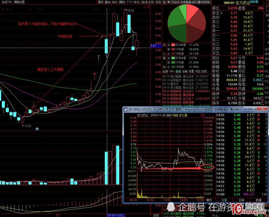Click the 返回 back button

pos(158,2)
